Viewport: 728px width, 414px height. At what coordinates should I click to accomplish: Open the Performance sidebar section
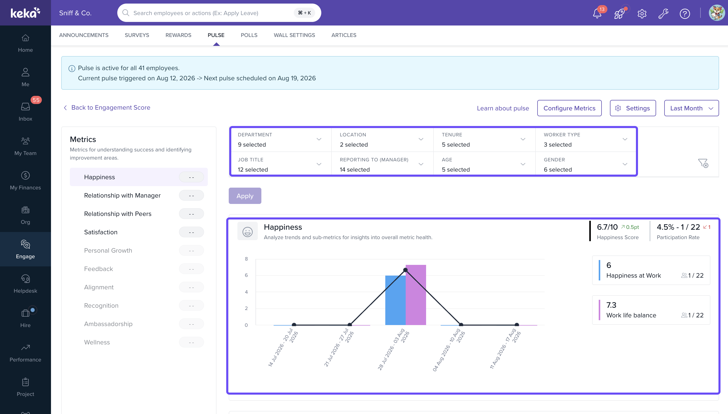[25, 353]
